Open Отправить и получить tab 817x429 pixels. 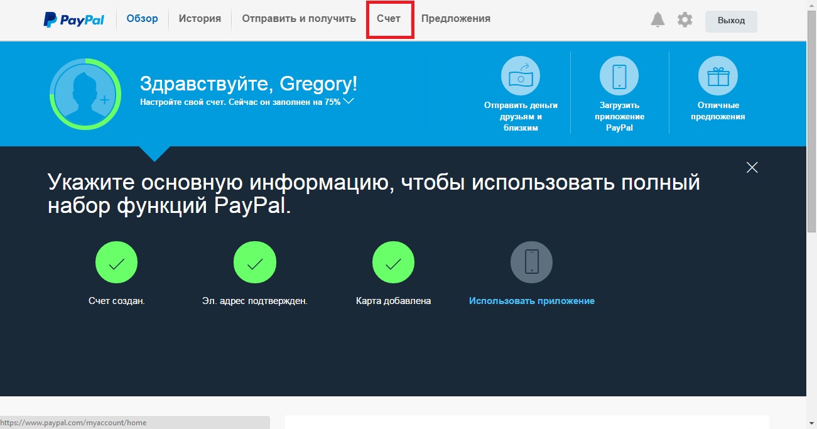coord(299,19)
